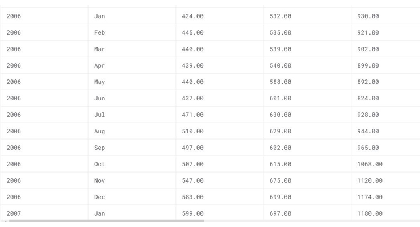Select the May month cell
The image size is (420, 227).
pos(132,82)
